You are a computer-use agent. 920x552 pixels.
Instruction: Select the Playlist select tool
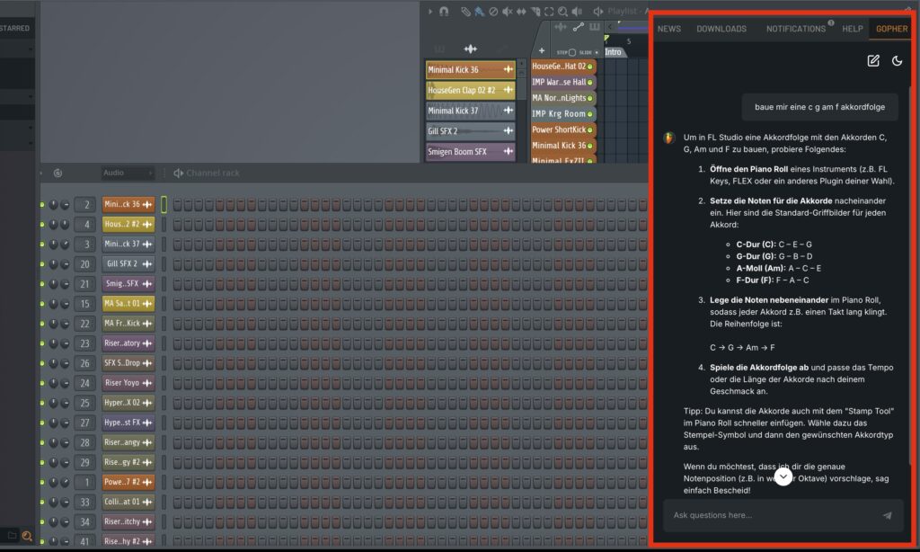[x=549, y=11]
